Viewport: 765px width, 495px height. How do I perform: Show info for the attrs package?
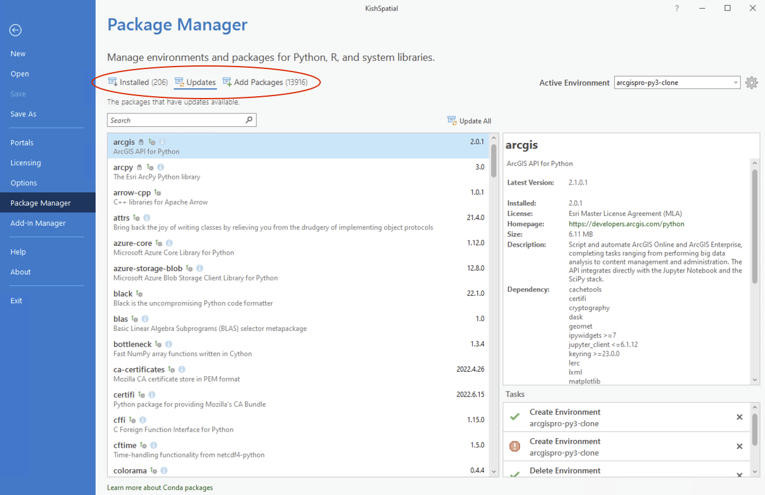[x=147, y=218]
